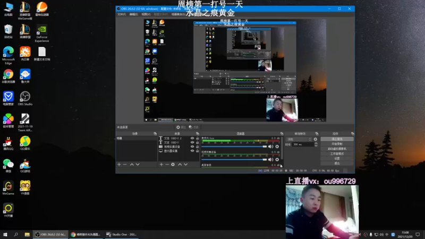The height and width of the screenshot is (239, 425).
Task: Open transition properties gear next to 淡出
Action: coord(315,139)
